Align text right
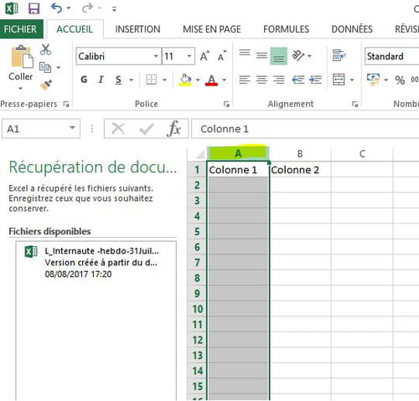Viewport: 419px width, 401px height. tap(278, 80)
